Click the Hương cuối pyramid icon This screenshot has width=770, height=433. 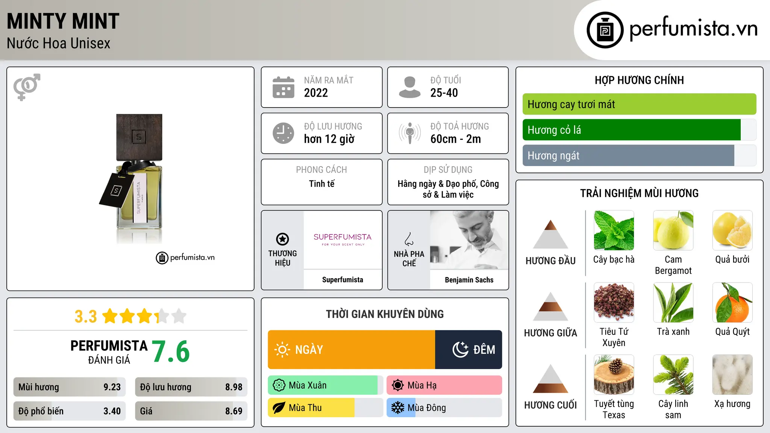click(x=550, y=378)
